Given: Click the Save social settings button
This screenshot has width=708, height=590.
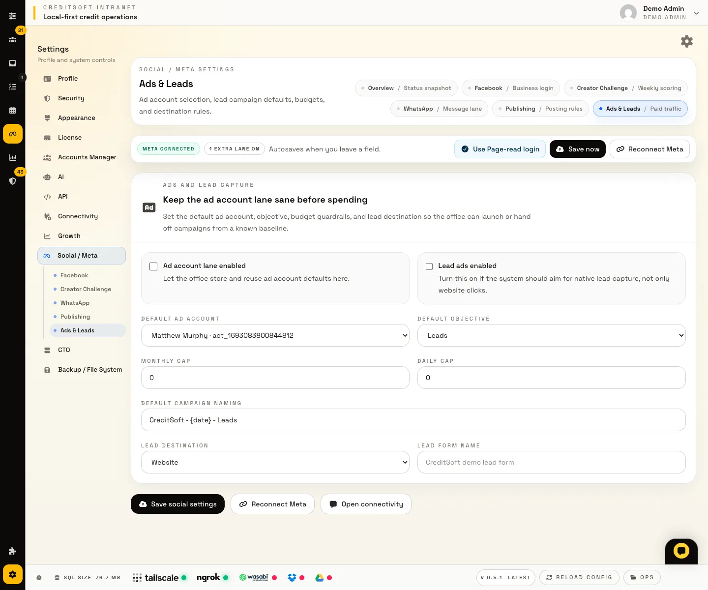Looking at the screenshot, I should pos(177,504).
